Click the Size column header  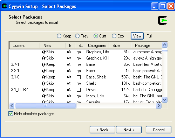point(120,46)
